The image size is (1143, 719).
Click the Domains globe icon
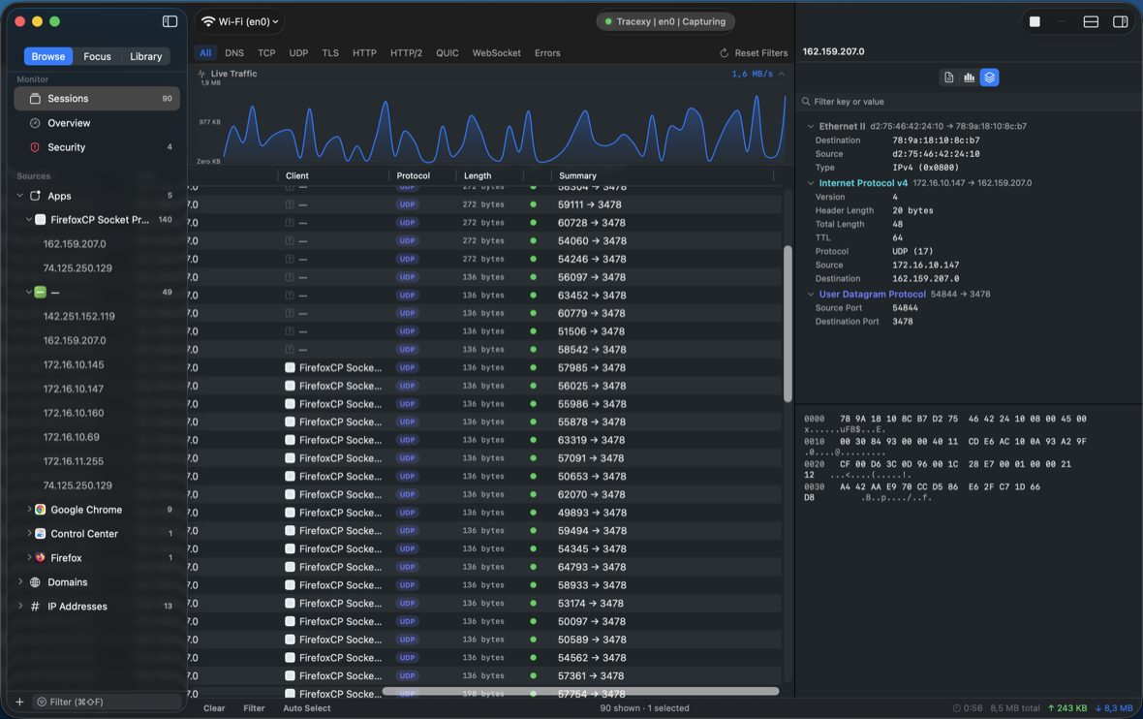coord(35,582)
